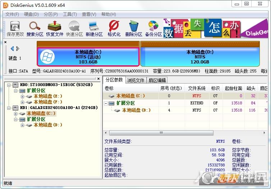Click Delete Partition (删除分区) trash icon
The image size is (271, 189).
click(134, 29)
